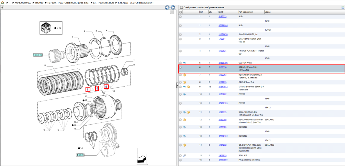Screen dimensions: 345x166
Task: Click the yellow box icon for SEALING RING 5162398
Action: click(184, 119)
